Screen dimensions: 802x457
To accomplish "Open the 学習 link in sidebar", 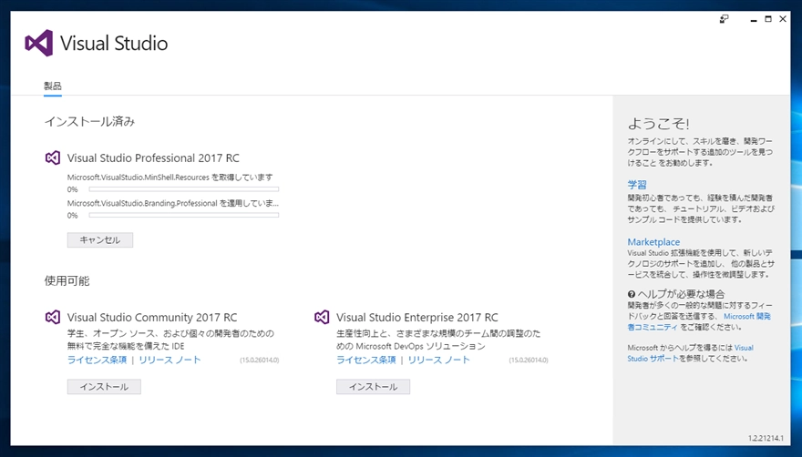I will [637, 185].
